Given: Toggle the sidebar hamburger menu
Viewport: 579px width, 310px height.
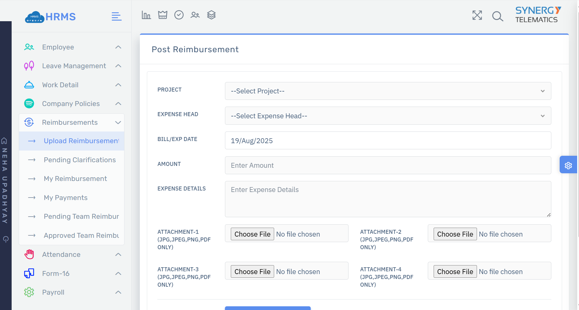Looking at the screenshot, I should (x=116, y=17).
